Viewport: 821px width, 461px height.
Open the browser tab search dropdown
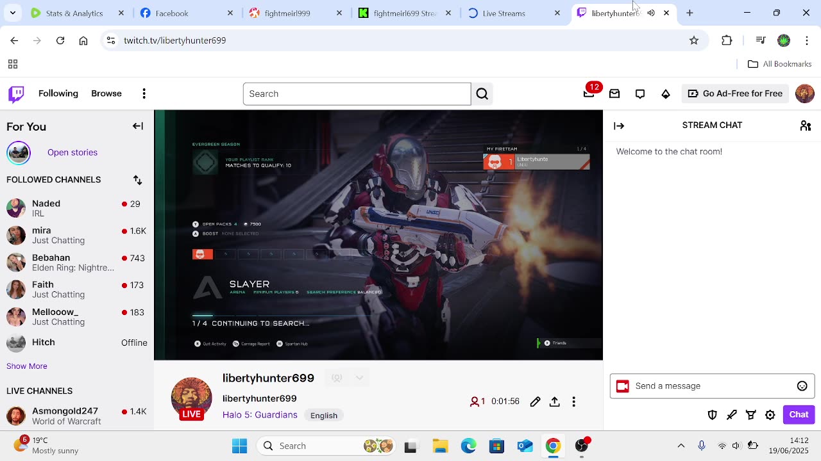(13, 13)
